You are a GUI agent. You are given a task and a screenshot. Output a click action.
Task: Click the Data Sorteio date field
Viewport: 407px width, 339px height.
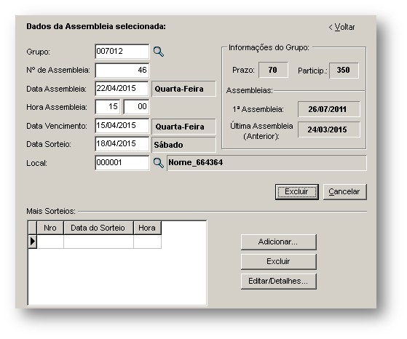click(122, 144)
